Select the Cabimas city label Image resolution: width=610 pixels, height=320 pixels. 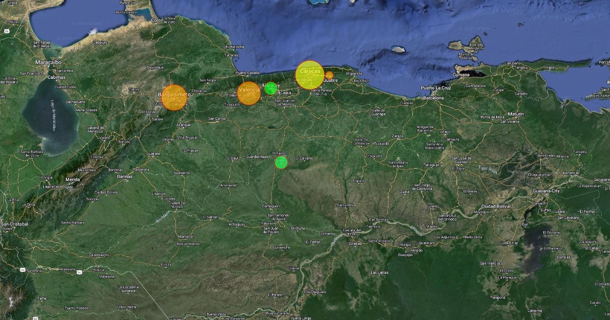(x=57, y=77)
